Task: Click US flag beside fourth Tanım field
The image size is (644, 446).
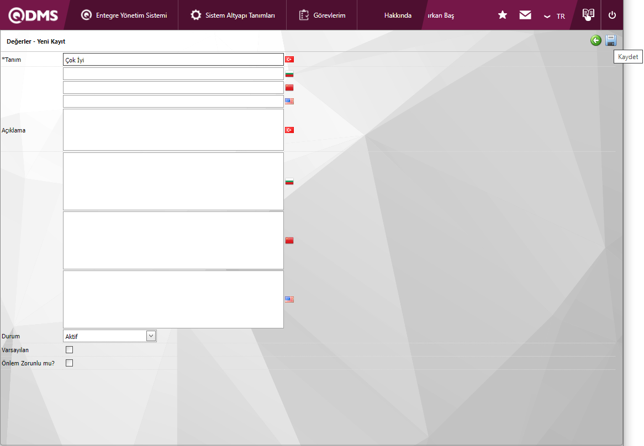Action: (289, 101)
